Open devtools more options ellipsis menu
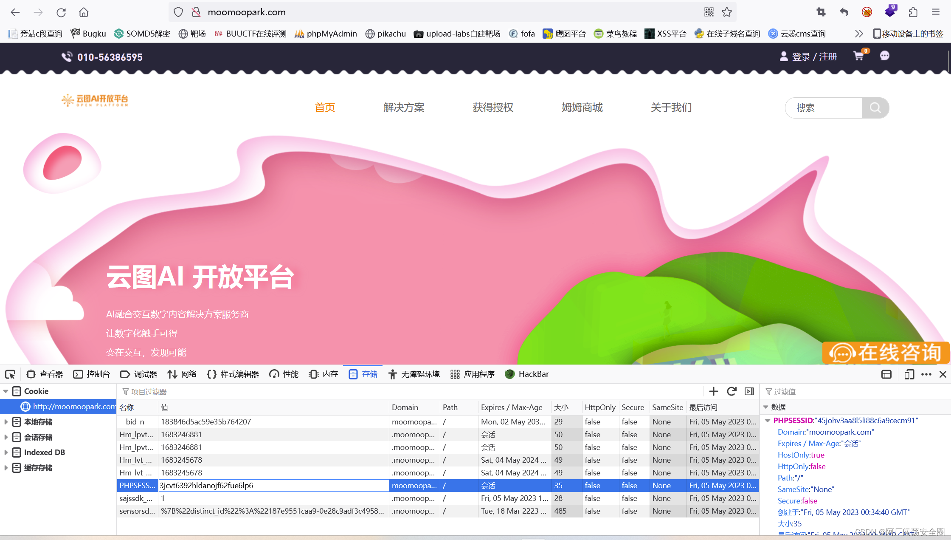 coord(926,374)
